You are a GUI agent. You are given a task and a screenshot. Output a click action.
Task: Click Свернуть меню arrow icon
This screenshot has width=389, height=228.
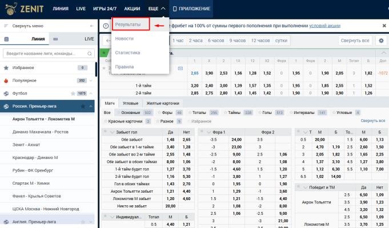click(92, 26)
